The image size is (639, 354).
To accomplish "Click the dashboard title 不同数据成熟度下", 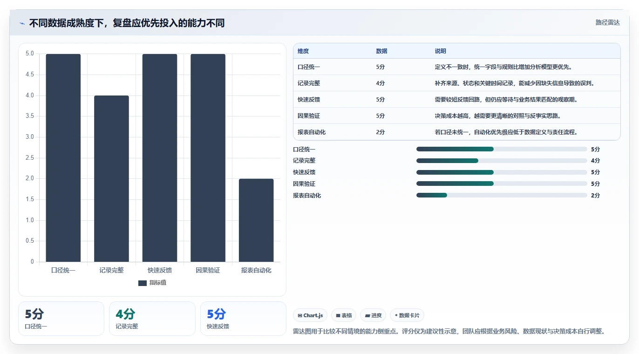I will point(127,23).
